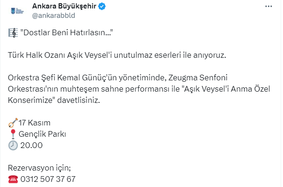This screenshot has width=283, height=187.
Task: Open the three-dot more options menu
Action: [268, 7]
